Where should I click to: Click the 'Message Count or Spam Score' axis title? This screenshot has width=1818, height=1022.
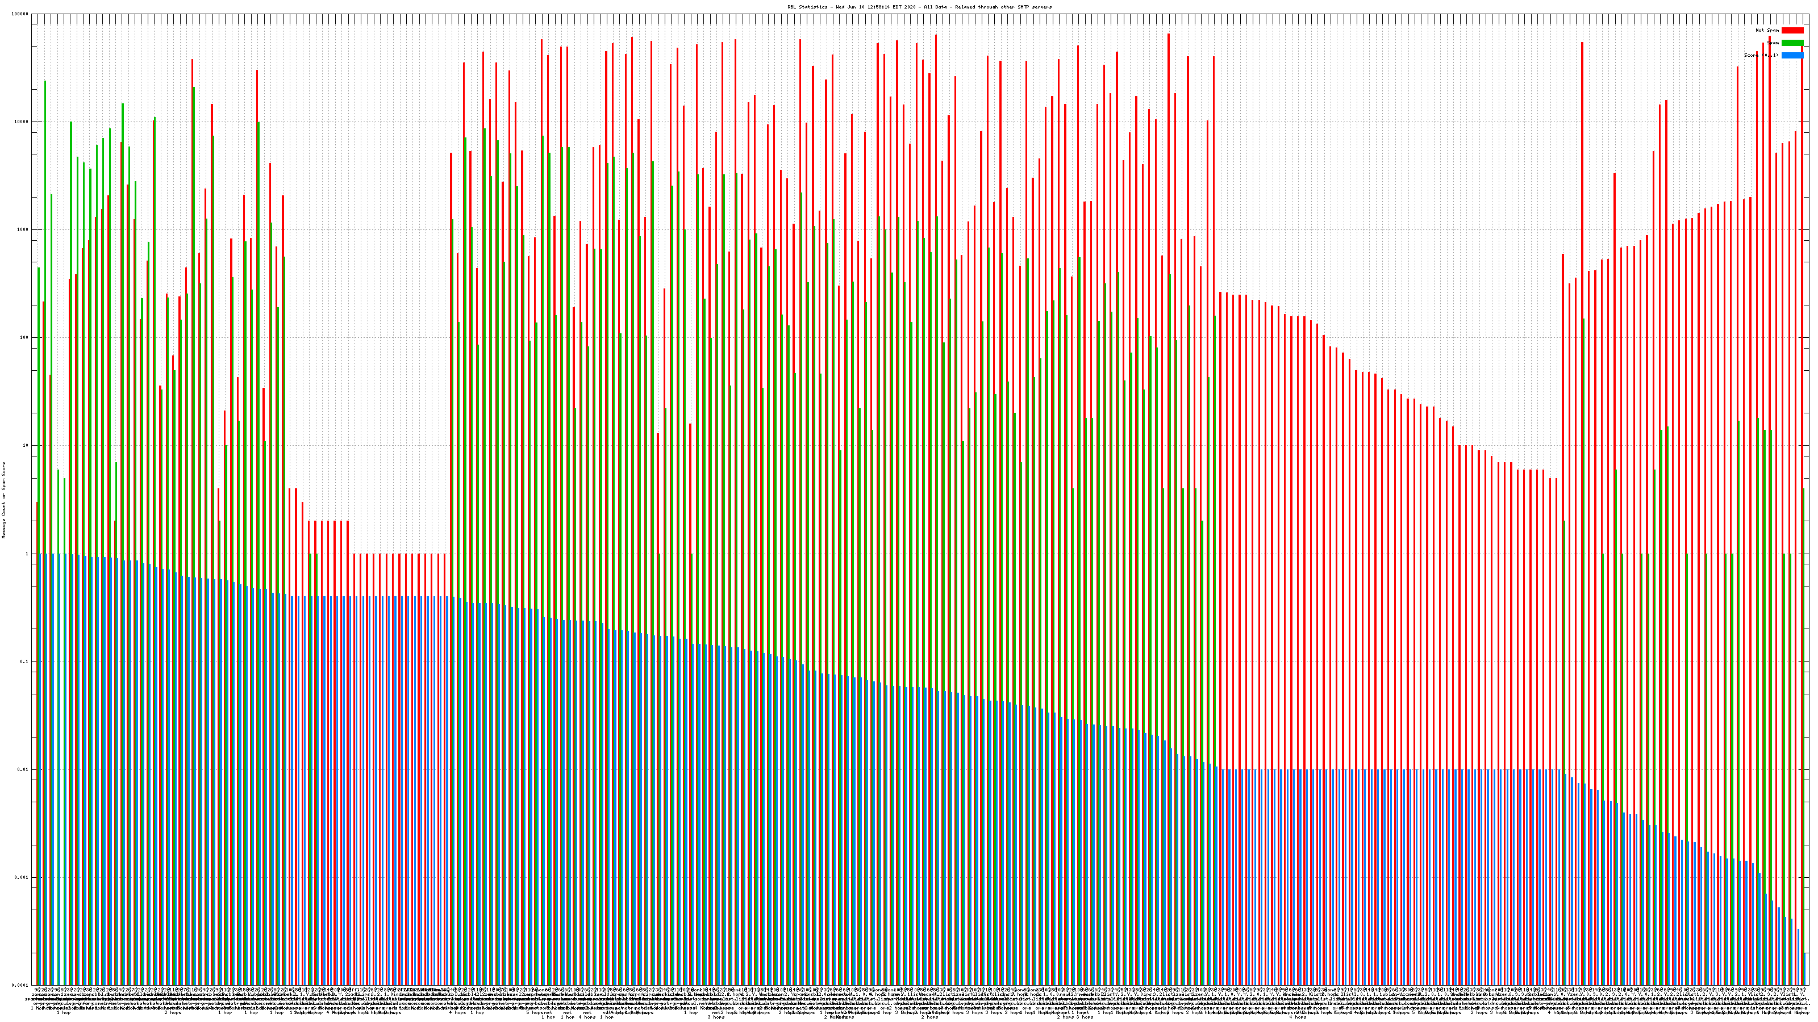click(3, 500)
